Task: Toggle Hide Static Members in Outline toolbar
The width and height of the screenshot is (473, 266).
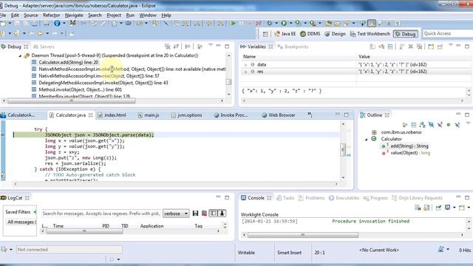Action: [x=440, y=125]
